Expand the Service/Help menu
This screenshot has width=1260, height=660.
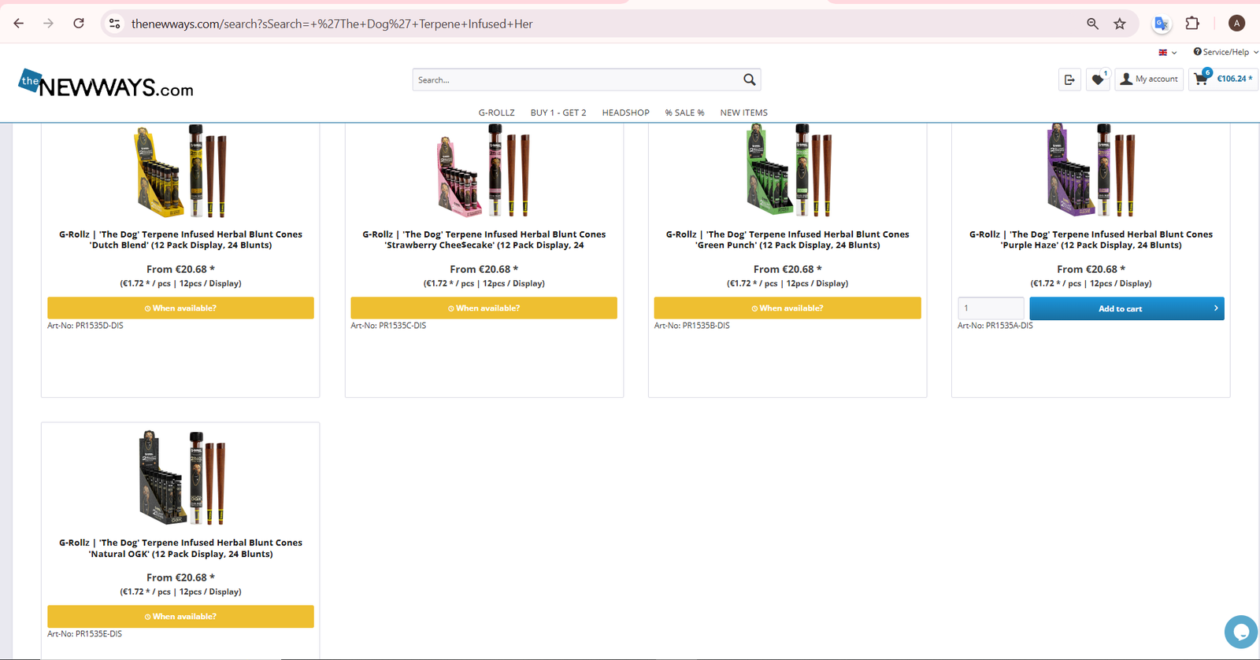[1225, 52]
